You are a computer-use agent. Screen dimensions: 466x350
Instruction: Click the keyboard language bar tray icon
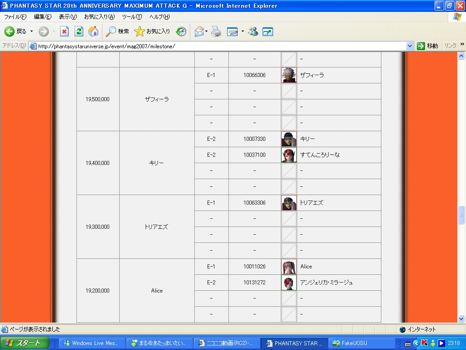408,344
